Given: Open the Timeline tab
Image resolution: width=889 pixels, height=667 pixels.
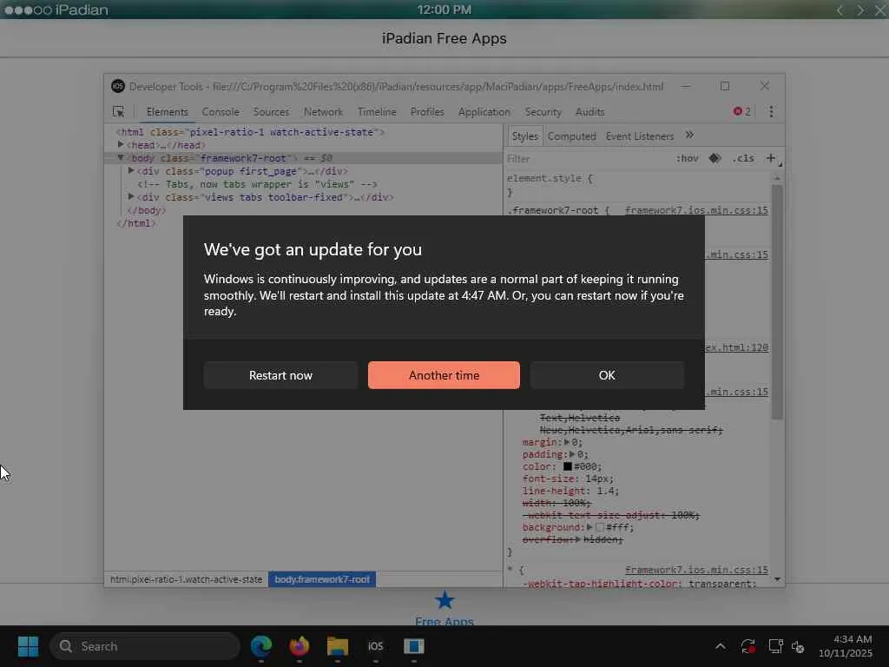Looking at the screenshot, I should 377,112.
